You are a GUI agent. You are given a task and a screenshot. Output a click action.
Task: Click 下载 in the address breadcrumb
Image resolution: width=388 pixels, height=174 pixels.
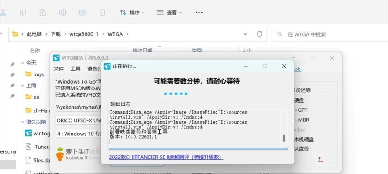point(56,34)
